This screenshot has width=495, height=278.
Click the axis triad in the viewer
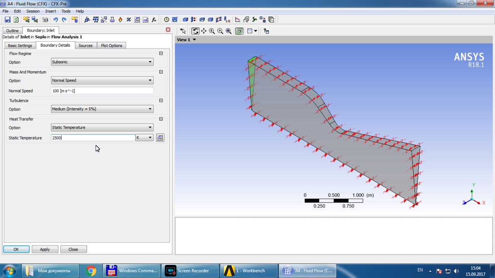(x=473, y=196)
